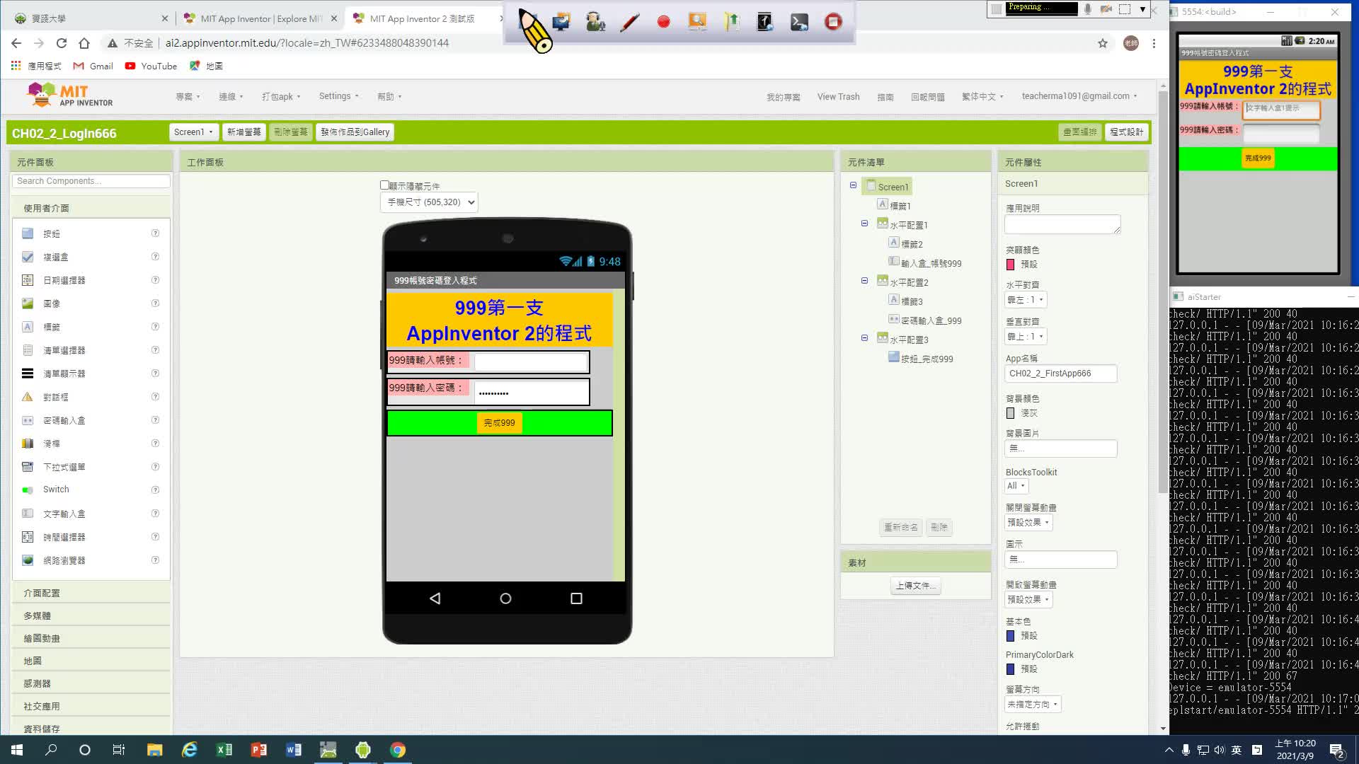
Task: Enable the show hidden components checkbox
Action: [x=384, y=185]
